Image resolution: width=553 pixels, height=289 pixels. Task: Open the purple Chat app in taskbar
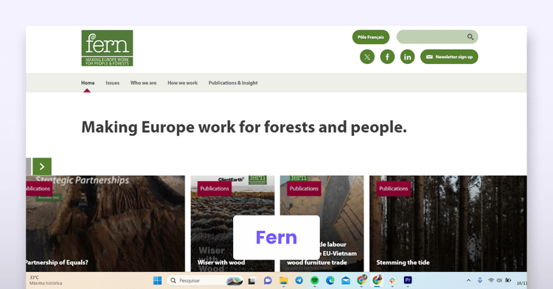pos(268,280)
